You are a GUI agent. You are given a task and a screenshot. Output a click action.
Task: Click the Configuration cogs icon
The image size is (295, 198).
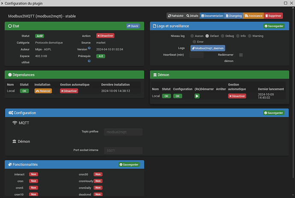11,113
